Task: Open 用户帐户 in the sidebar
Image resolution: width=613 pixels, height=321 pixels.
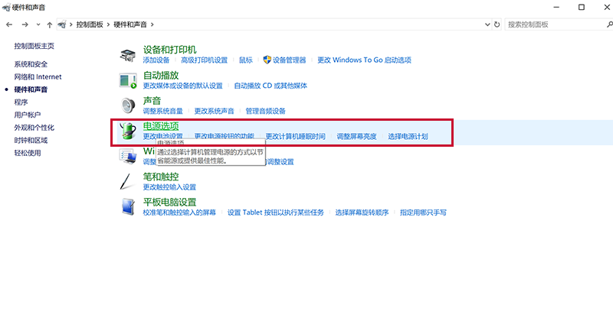Action: pyautogui.click(x=28, y=115)
